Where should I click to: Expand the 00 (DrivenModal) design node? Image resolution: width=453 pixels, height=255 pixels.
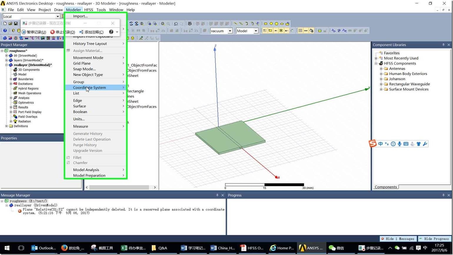click(x=6, y=56)
